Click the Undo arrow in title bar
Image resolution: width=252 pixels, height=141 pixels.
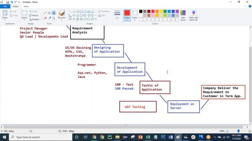[11, 2]
